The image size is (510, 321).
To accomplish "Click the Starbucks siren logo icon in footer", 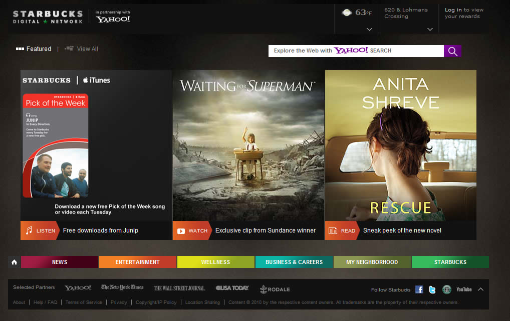I will pos(446,289).
